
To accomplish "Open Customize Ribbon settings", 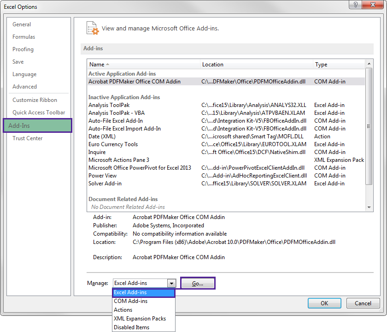I will [35, 100].
